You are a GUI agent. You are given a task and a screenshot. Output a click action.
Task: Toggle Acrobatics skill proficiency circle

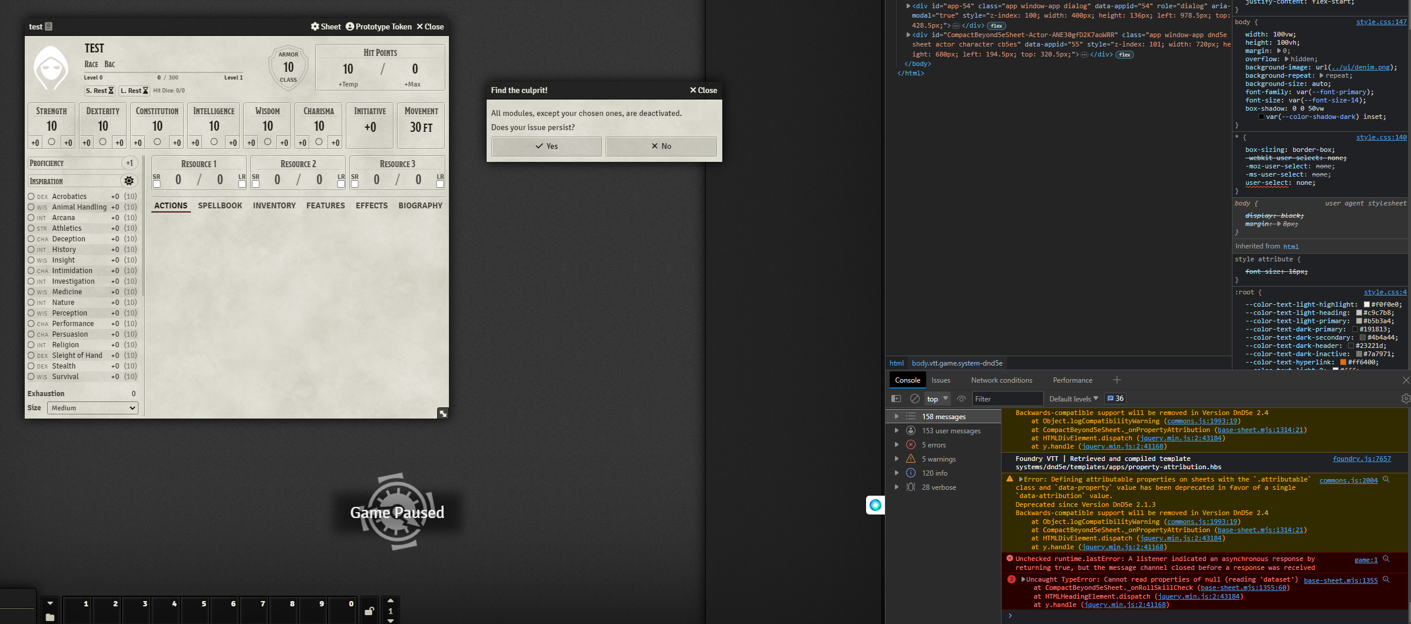(31, 196)
